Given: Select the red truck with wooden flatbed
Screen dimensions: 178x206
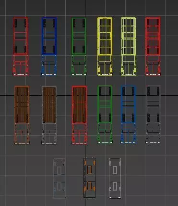Looking at the screenshot, I should click(x=80, y=115).
